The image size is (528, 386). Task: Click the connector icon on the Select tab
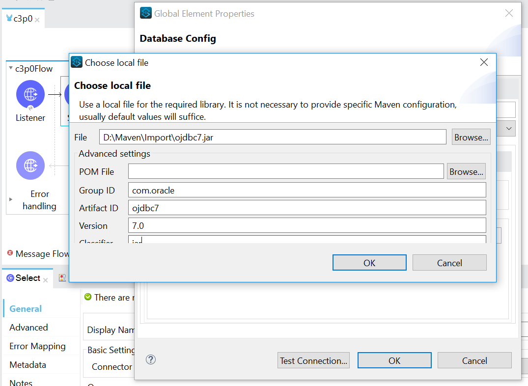10,278
